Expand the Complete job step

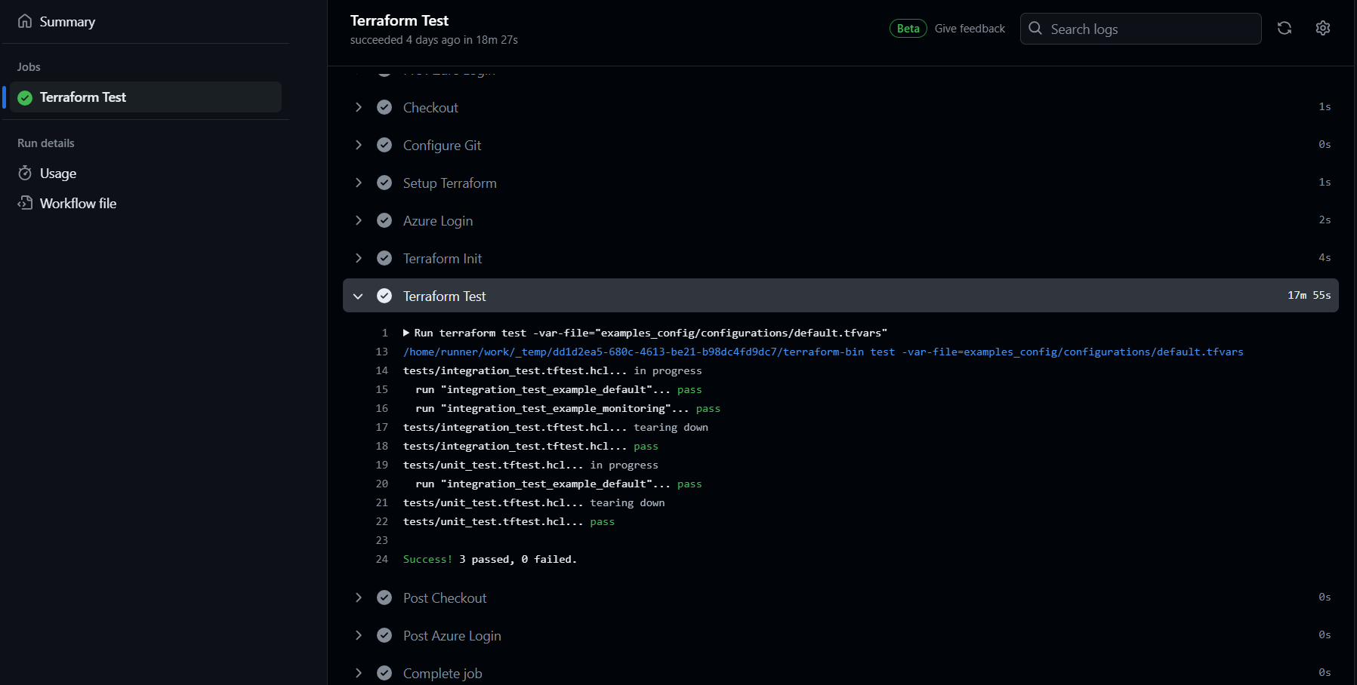(x=359, y=673)
